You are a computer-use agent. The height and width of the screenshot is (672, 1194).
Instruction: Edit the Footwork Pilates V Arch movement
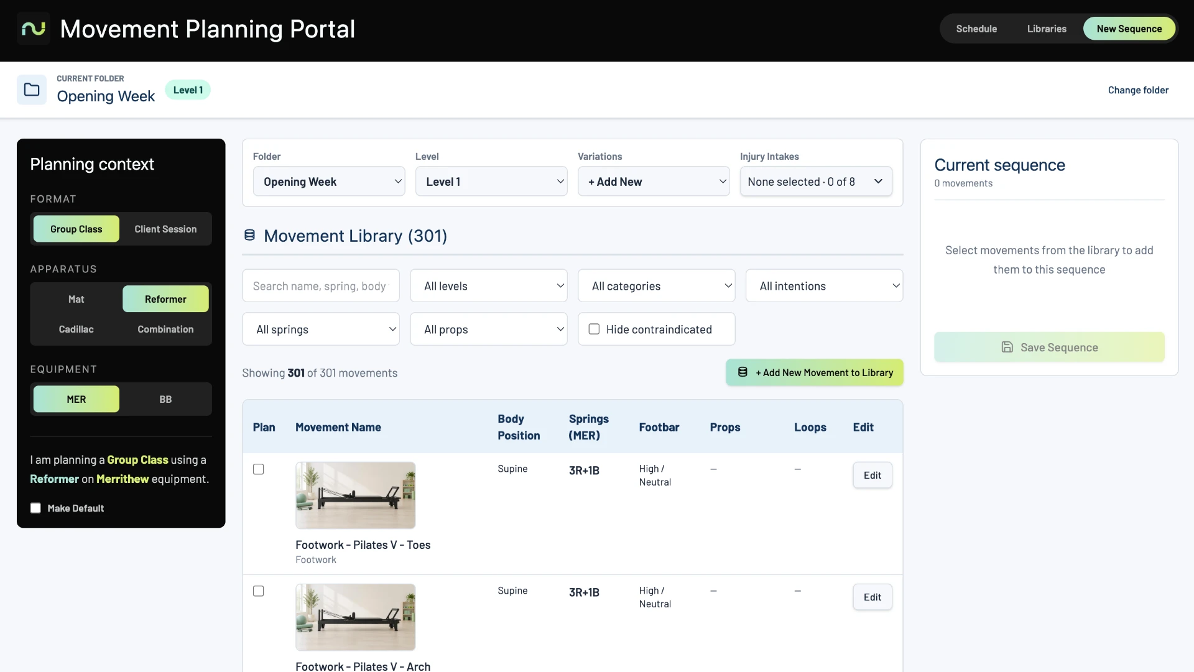[x=872, y=597]
